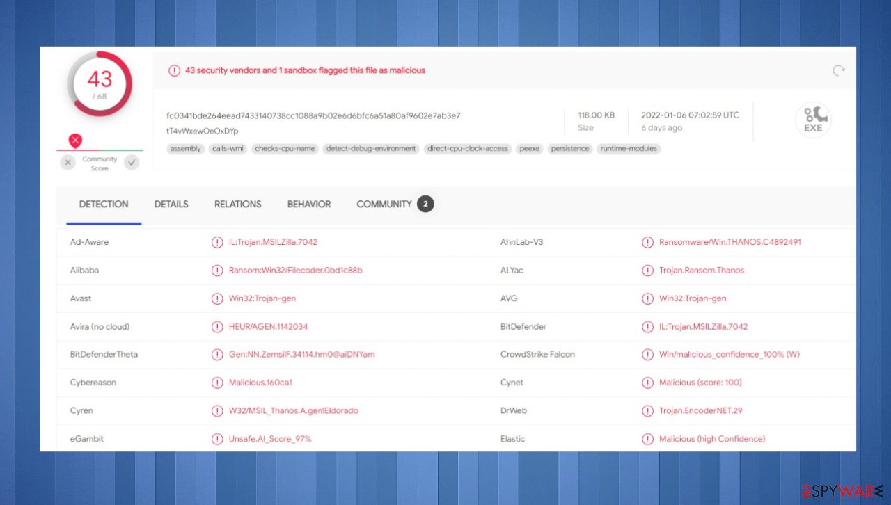Click the assembly tag

pos(185,149)
